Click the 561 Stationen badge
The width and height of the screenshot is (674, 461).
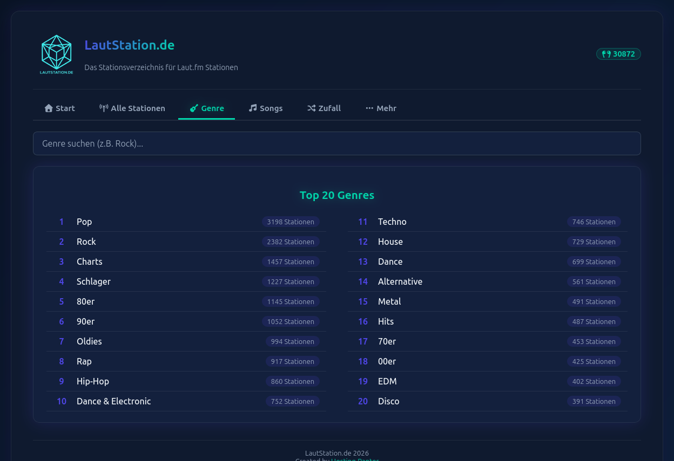pos(594,281)
